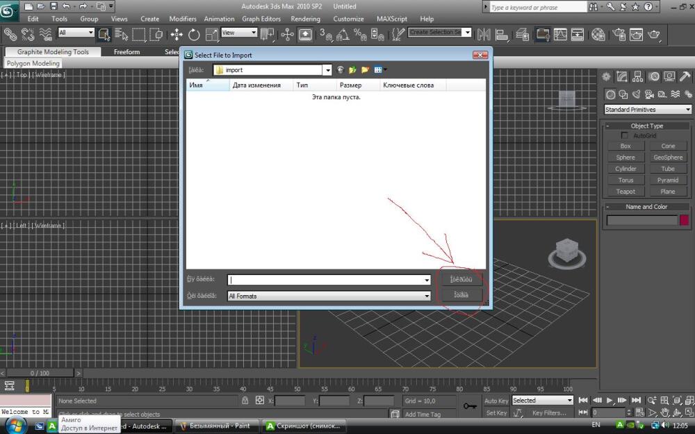Activate the Select and Move tool
The width and height of the screenshot is (695, 434).
(177, 34)
